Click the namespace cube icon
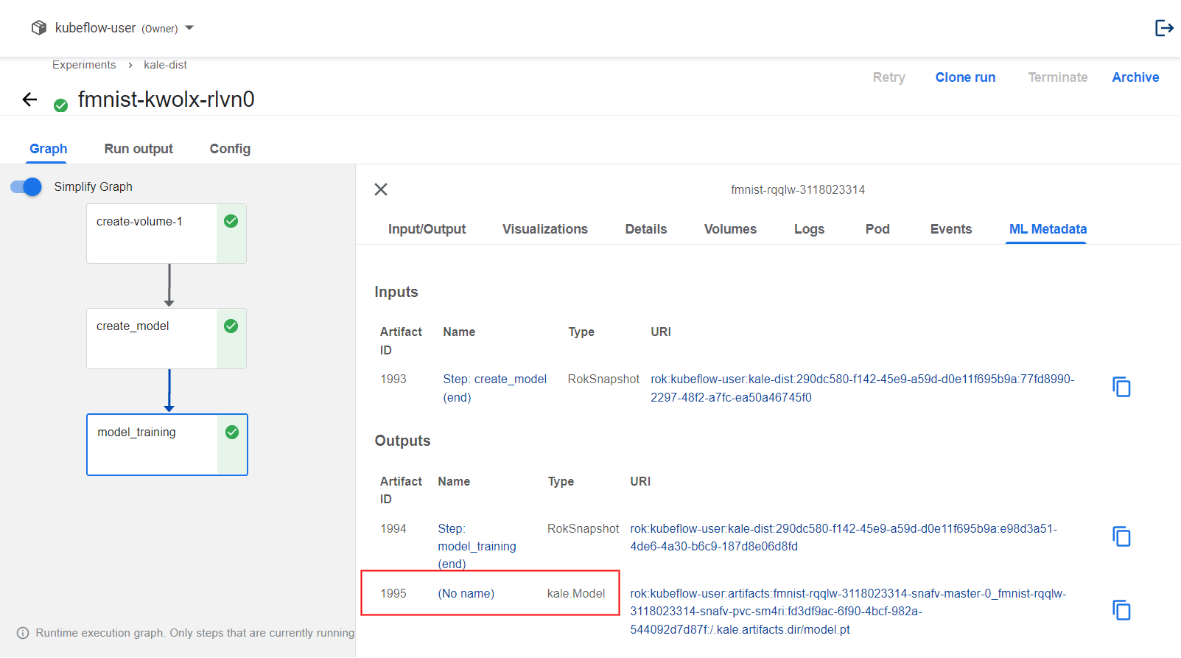 (39, 28)
